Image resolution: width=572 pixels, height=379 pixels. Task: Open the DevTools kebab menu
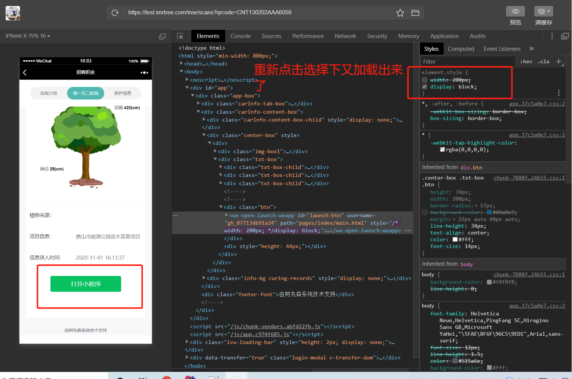(x=552, y=36)
